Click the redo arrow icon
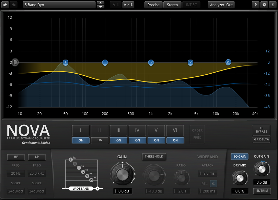The image size is (278, 200). click(14, 5)
